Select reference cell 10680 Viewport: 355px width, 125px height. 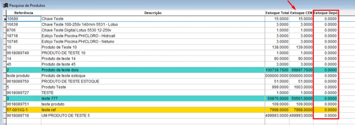[x=24, y=19]
